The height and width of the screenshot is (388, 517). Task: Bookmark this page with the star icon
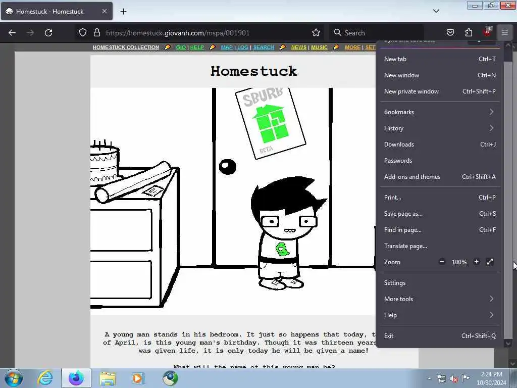click(x=316, y=32)
